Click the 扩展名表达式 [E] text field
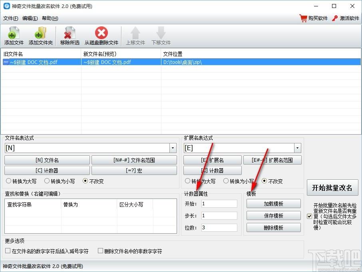This screenshot has width=362, height=272. [x=239, y=148]
